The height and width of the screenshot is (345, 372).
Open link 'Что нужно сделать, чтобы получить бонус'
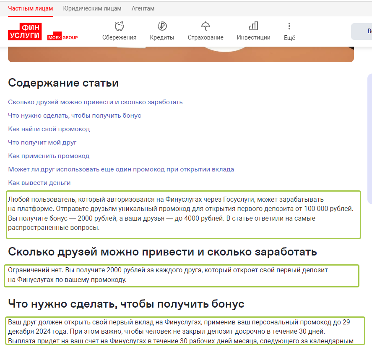pos(75,116)
